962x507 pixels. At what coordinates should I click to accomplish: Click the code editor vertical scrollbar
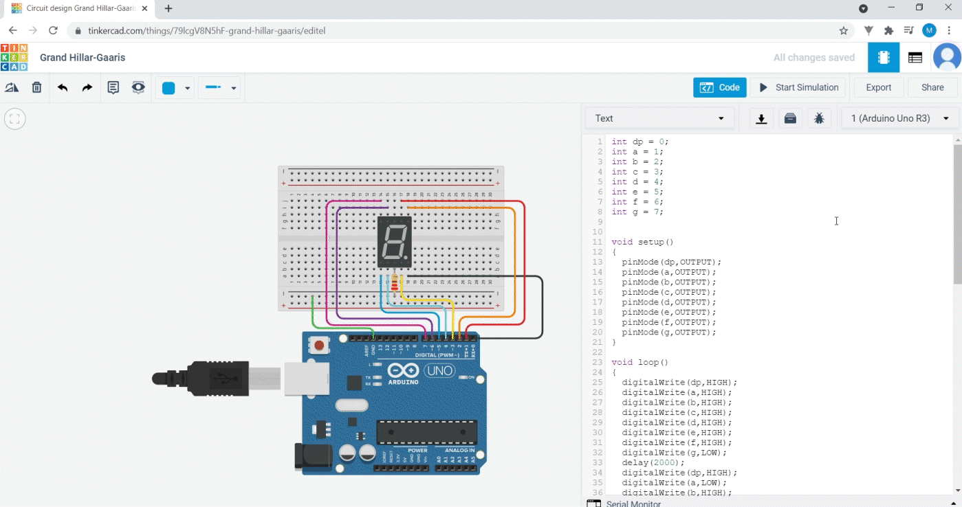coord(957,214)
